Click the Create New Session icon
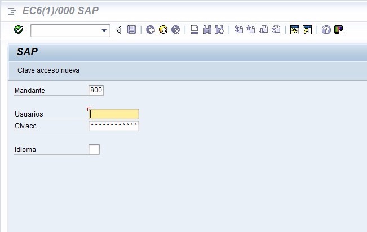367x232 pixels. pos(295,30)
